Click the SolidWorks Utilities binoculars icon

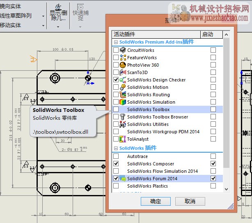pos(123,124)
